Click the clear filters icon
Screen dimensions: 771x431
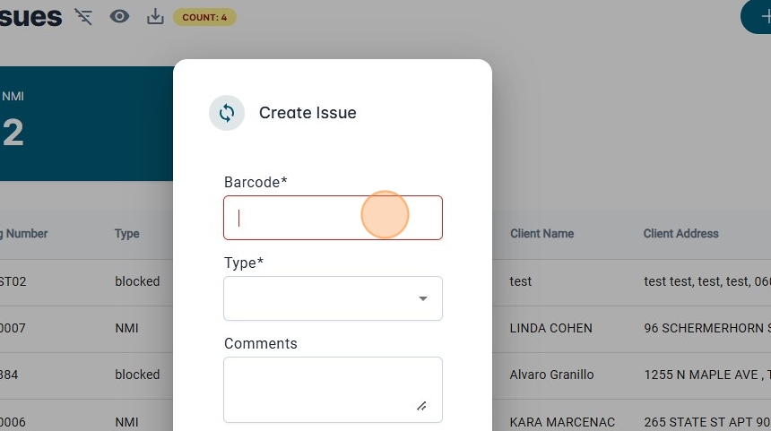pyautogui.click(x=83, y=16)
